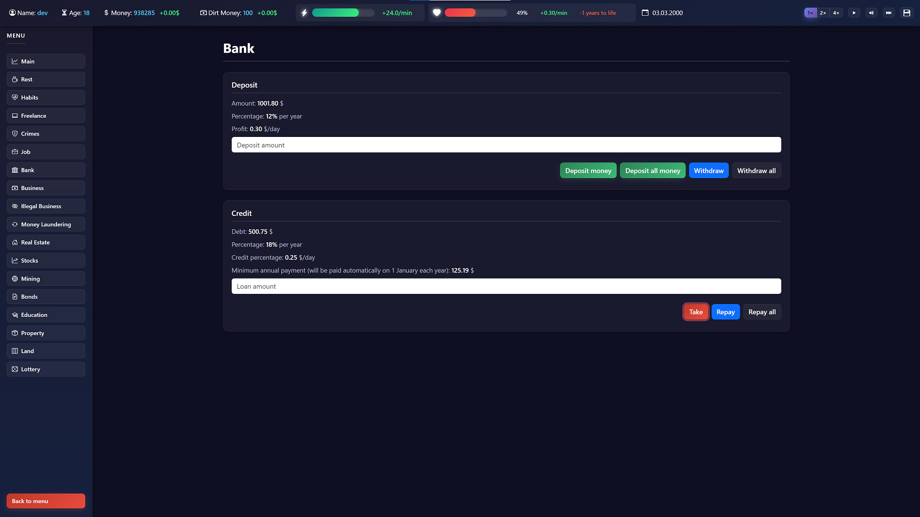920x517 pixels.
Task: Open the Crimes section in the sidebar
Action: [46, 134]
